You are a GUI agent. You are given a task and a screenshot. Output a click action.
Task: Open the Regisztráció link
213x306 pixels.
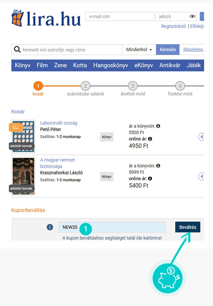tap(173, 26)
